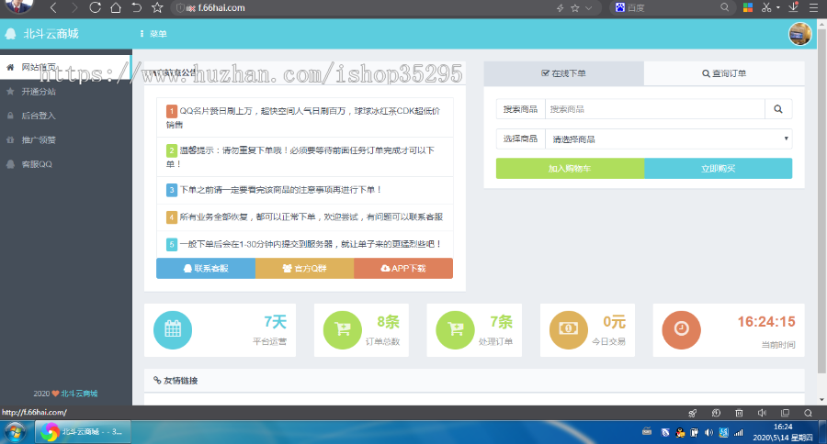Go back with the browser back arrow
The image size is (827, 444).
point(53,7)
